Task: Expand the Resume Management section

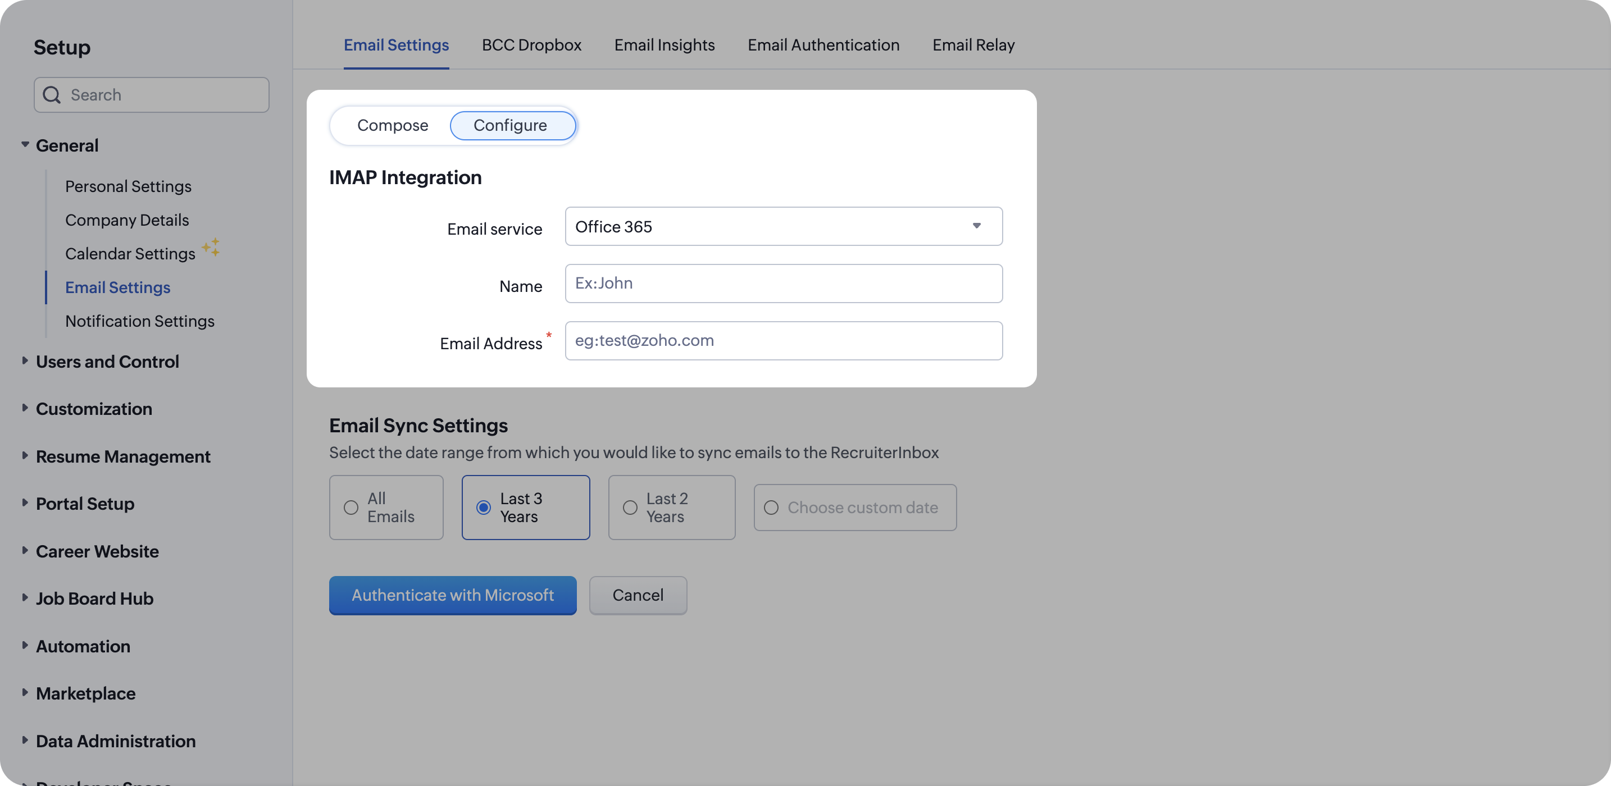Action: [x=25, y=456]
